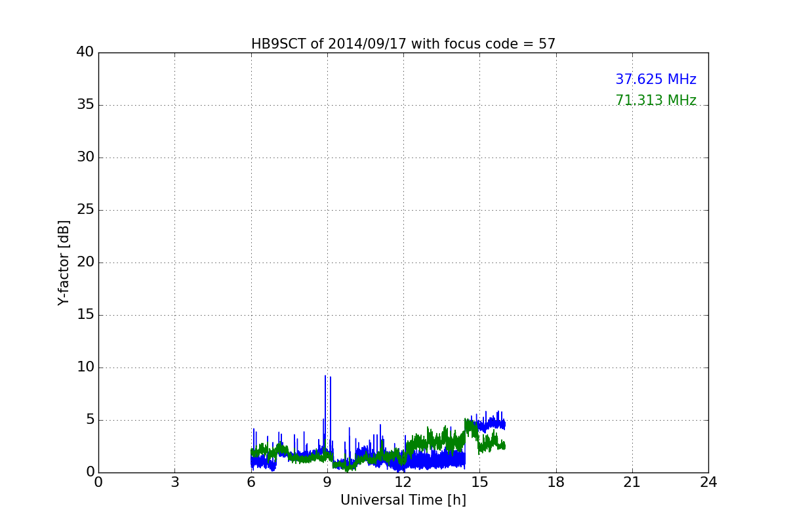The image size is (787, 525).
Task: Select the blue '37.625 MHz' legend label
Action: tap(656, 79)
